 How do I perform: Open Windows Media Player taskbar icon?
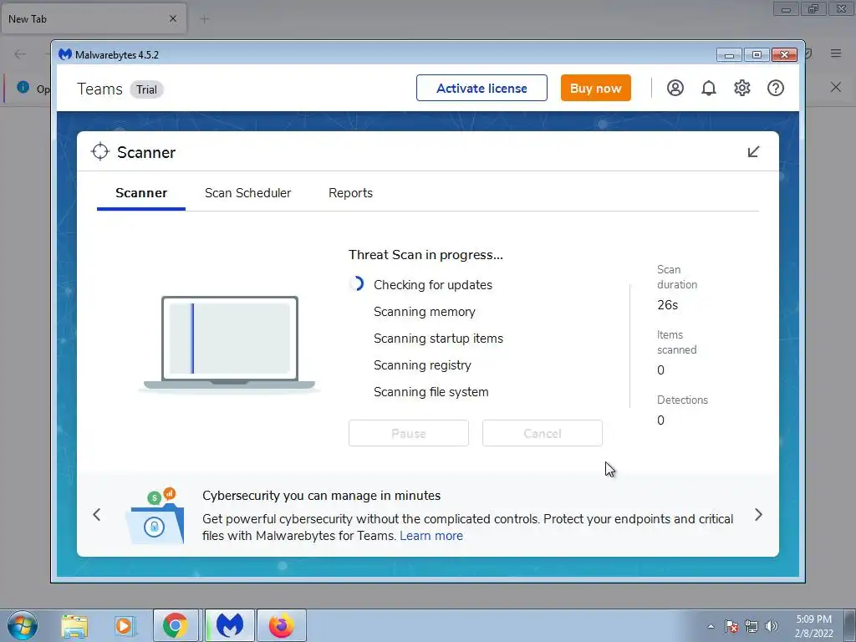point(124,625)
